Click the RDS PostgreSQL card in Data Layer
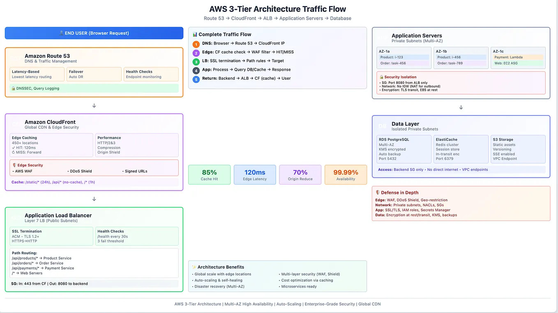The width and height of the screenshot is (558, 313). (x=404, y=149)
